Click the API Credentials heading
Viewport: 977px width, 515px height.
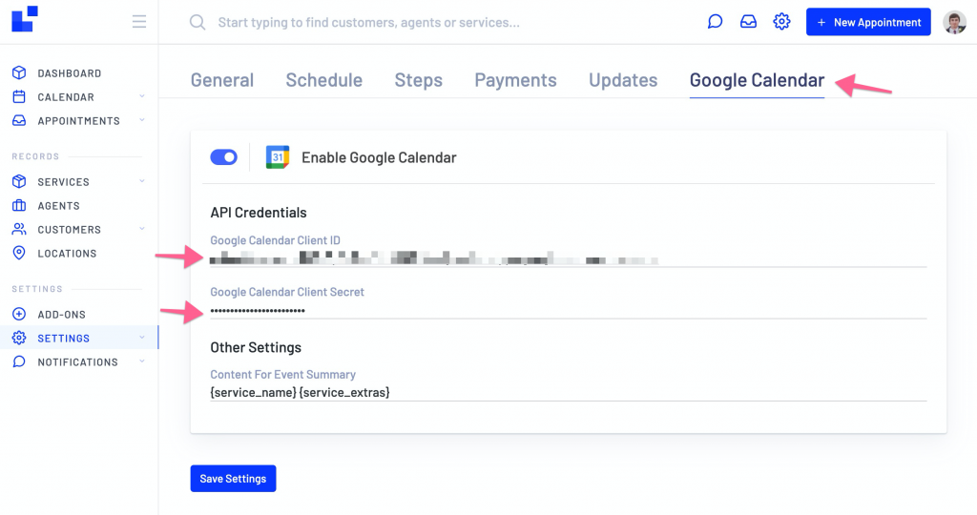258,213
